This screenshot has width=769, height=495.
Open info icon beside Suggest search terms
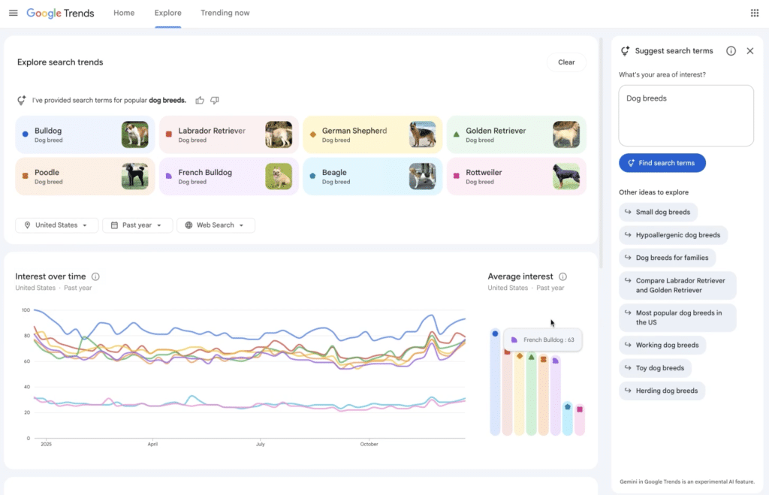731,51
